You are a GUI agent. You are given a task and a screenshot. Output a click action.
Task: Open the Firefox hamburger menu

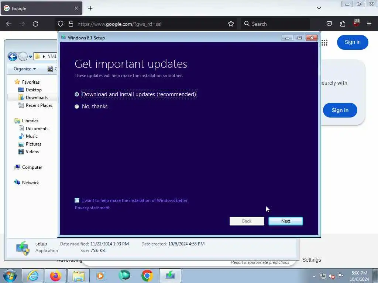click(x=369, y=24)
